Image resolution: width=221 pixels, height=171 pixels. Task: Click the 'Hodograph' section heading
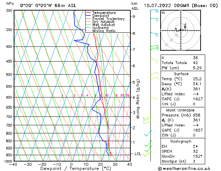181,141
